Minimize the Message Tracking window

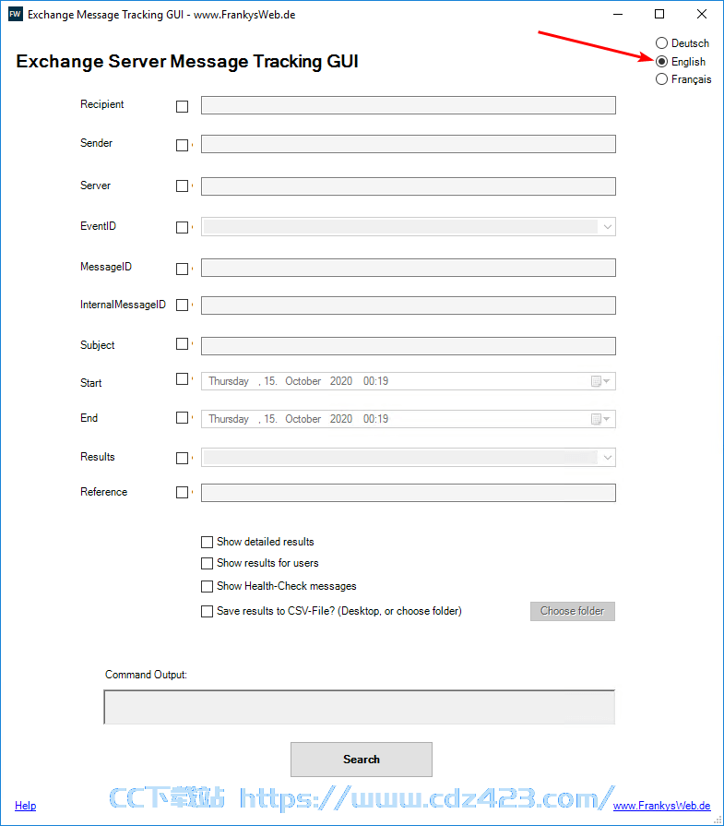(618, 14)
